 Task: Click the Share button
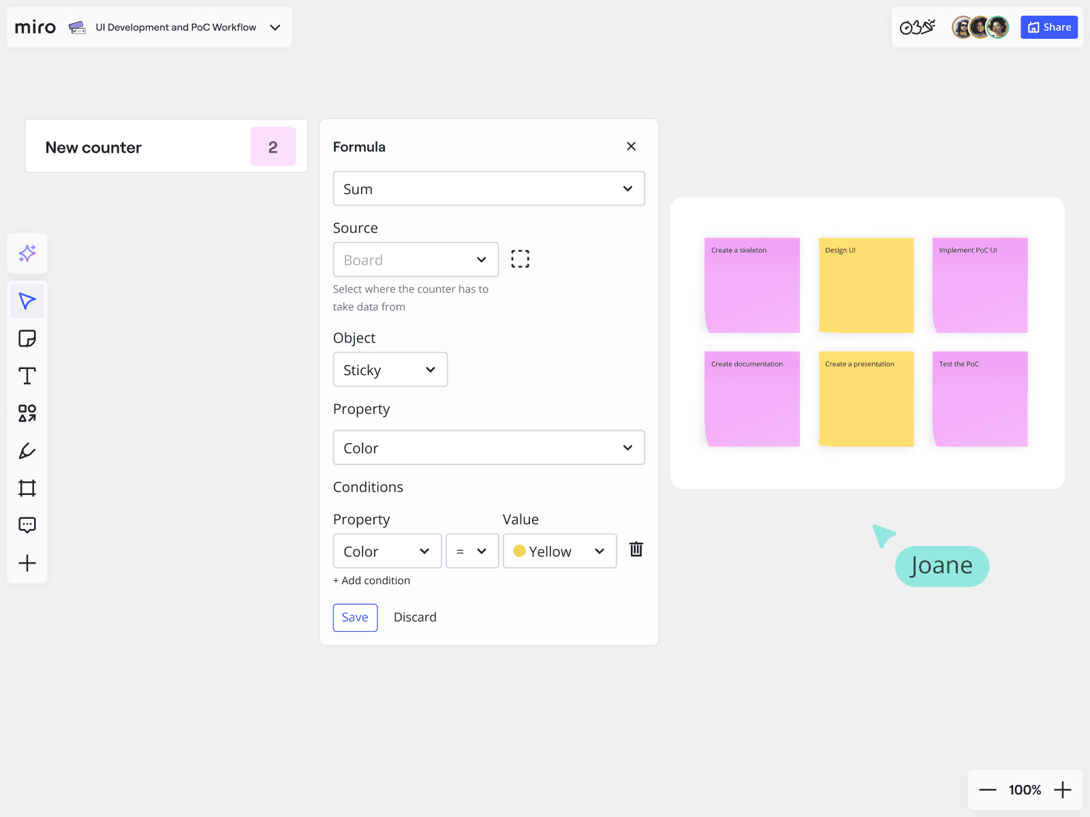(1048, 27)
